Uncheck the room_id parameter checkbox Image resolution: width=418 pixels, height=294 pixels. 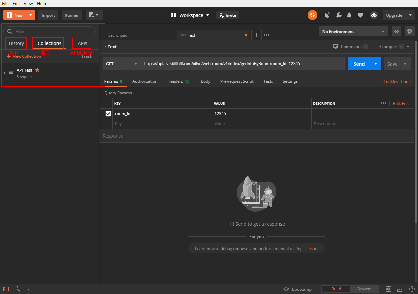[108, 114]
